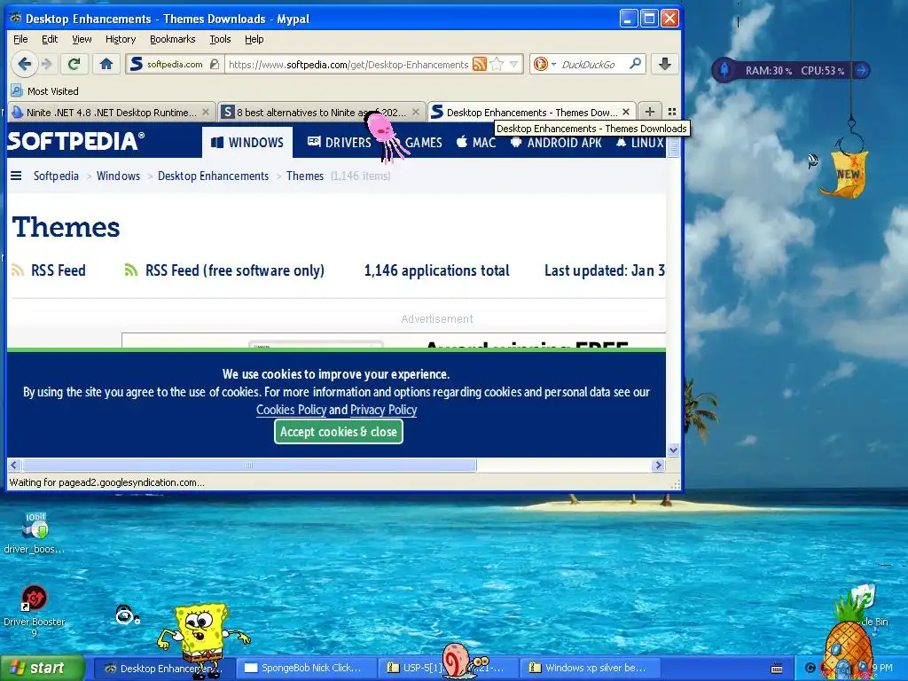This screenshot has height=681, width=908.
Task: Select the Driver Booster 9 desktop icon
Action: point(35,610)
